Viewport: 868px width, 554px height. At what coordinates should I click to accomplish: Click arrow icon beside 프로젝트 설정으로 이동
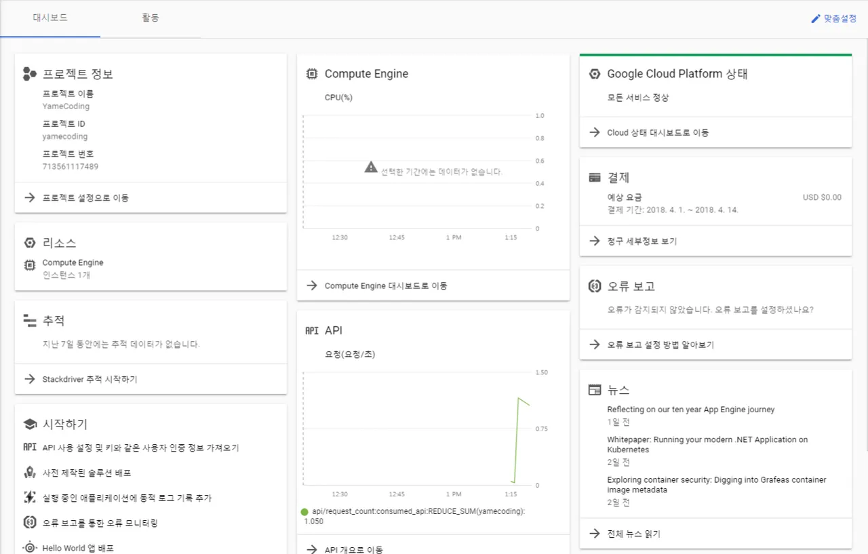[x=30, y=198]
